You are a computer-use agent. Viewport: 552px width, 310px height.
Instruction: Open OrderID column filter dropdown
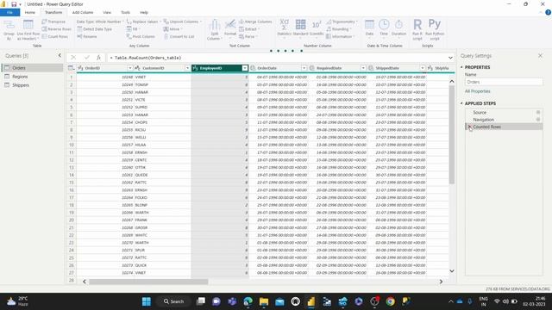(130, 68)
